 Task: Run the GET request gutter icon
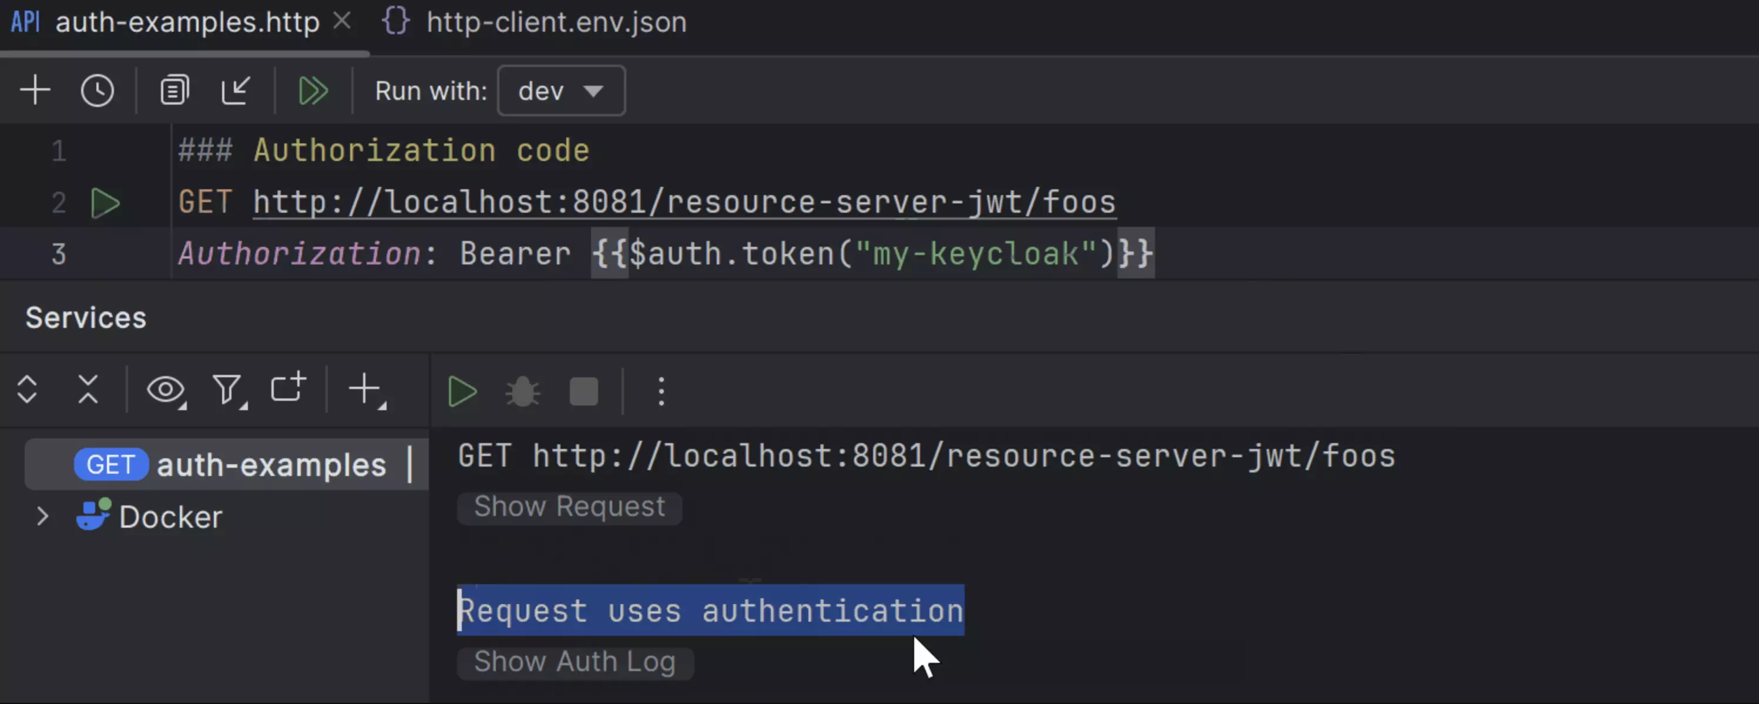click(105, 203)
